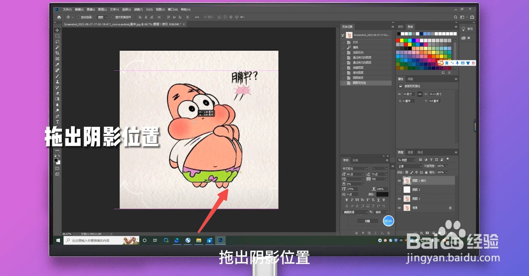This screenshot has width=529, height=276.
Task: Select the Blur tool
Action: click(57, 105)
